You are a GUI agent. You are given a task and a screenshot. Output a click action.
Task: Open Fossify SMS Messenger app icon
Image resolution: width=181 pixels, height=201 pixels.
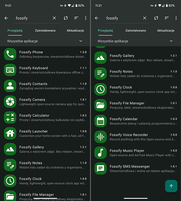[100, 168]
